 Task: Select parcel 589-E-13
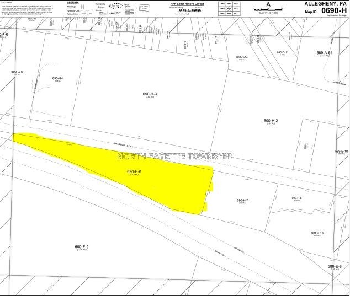pos(317,234)
